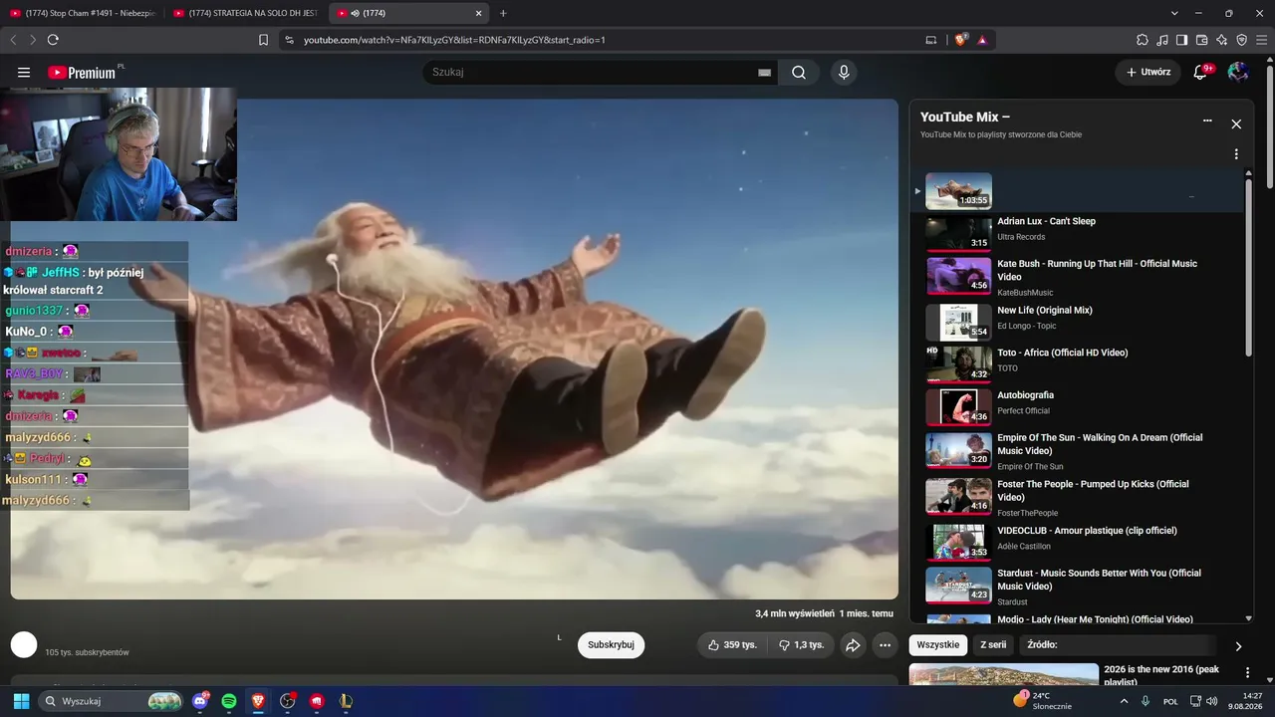This screenshot has width=1275, height=717.
Task: Open media control music note icon
Action: point(1162,40)
